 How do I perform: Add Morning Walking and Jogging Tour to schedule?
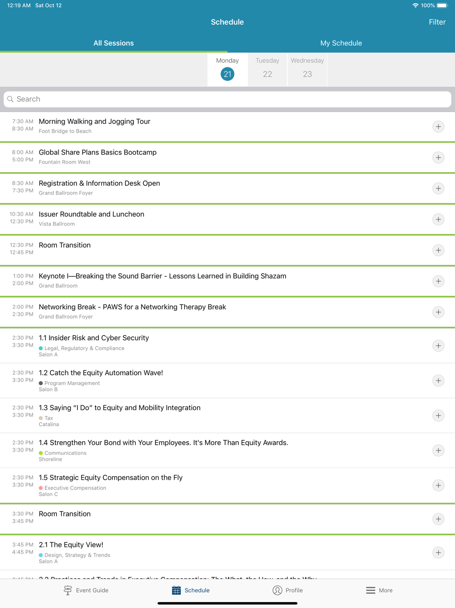438,127
